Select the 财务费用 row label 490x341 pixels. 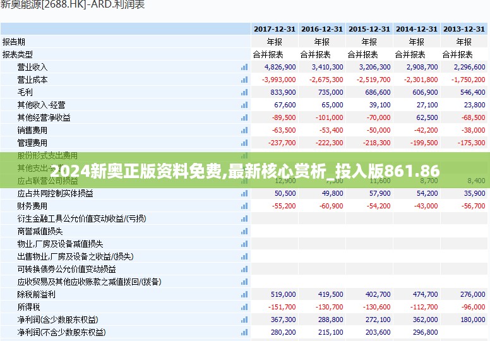tap(32, 206)
